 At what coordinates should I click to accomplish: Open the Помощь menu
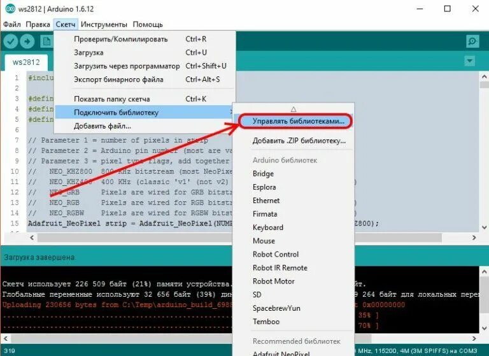click(148, 24)
